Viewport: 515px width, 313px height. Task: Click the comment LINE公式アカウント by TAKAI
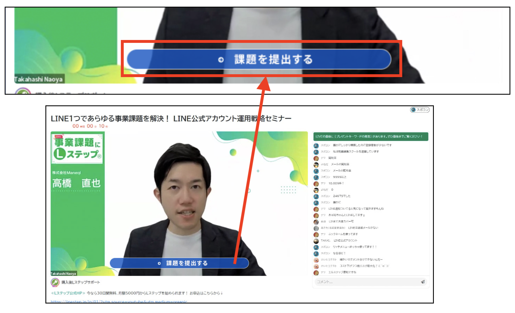click(x=345, y=241)
